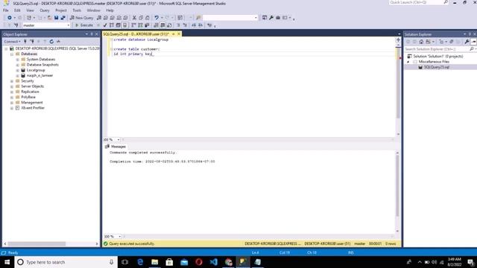Click the Home icon in Solution Explorer
Image resolution: width=477 pixels, height=268 pixels.
[x=421, y=42]
